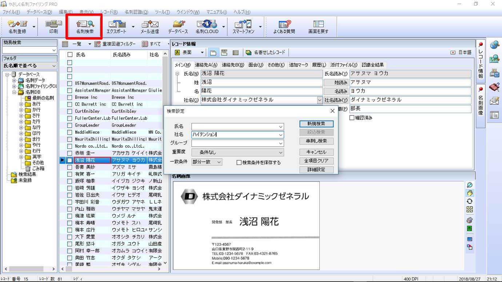Click the スマートフォン transfer icon
This screenshot has height=282, width=502.
pyautogui.click(x=243, y=27)
